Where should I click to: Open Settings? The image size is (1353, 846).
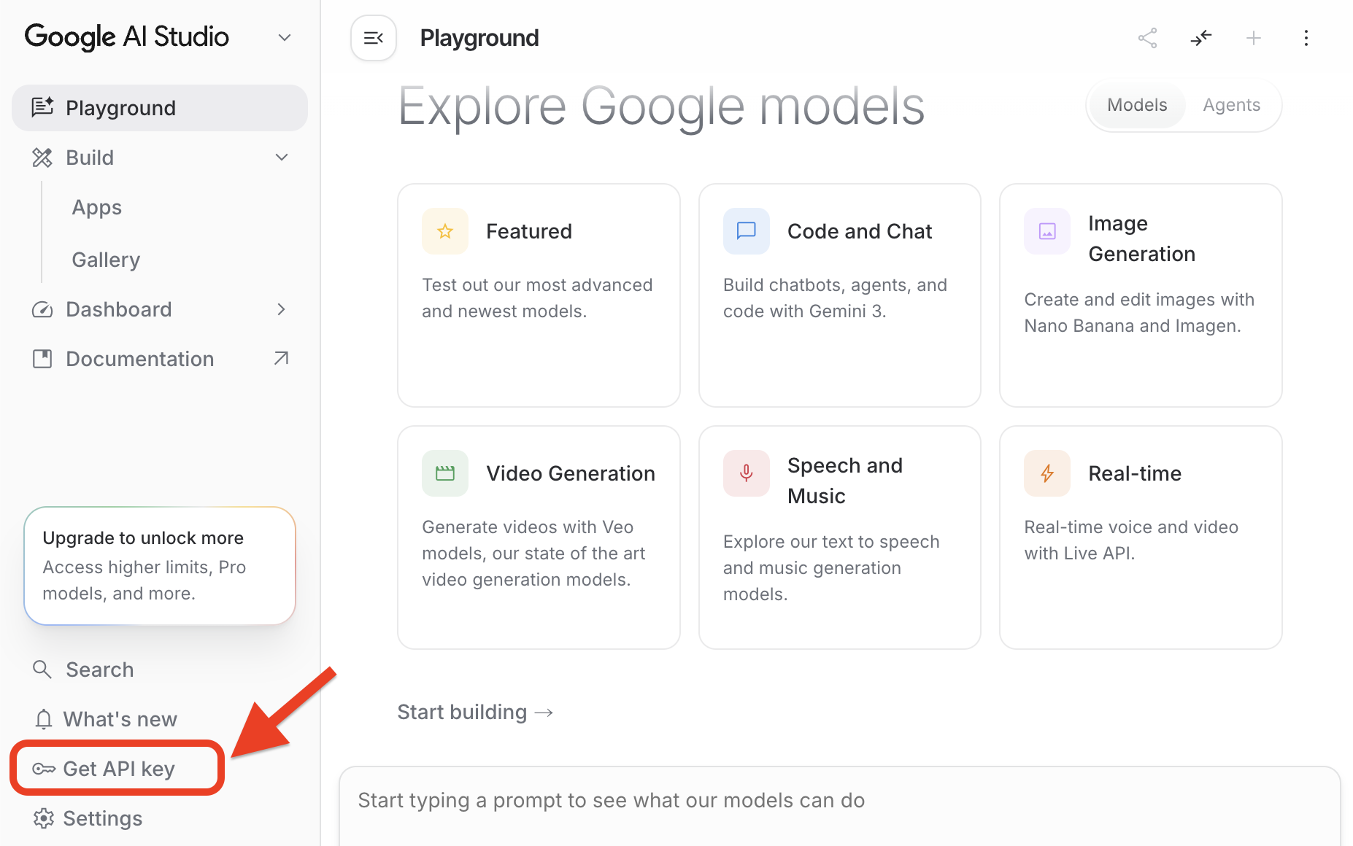point(88,818)
